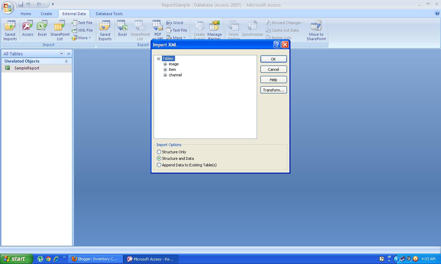
Task: Open the Windows start menu
Action: (17, 259)
